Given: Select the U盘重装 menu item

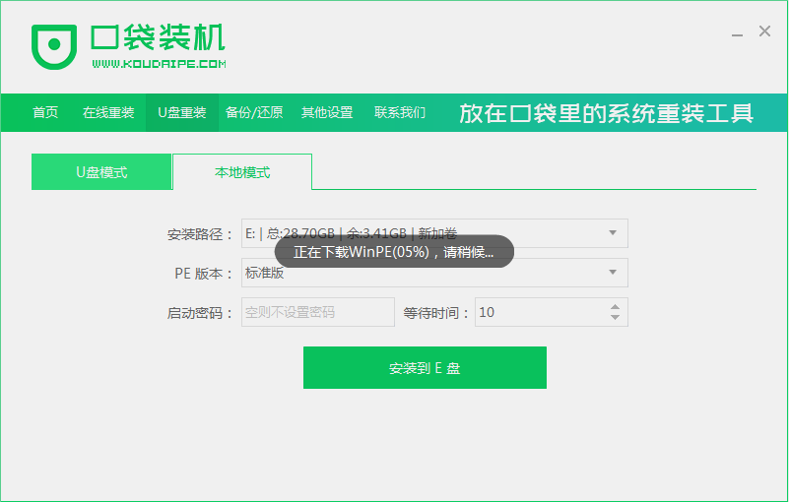Looking at the screenshot, I should 182,112.
